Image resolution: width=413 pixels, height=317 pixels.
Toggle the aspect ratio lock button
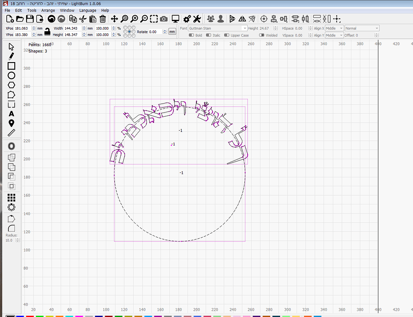pyautogui.click(x=48, y=32)
